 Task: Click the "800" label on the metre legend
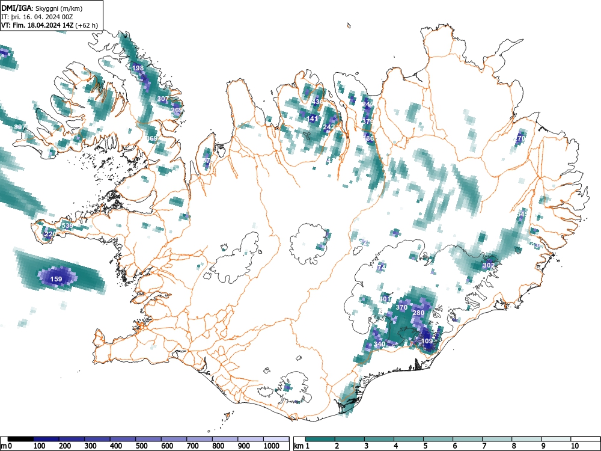tap(218, 446)
